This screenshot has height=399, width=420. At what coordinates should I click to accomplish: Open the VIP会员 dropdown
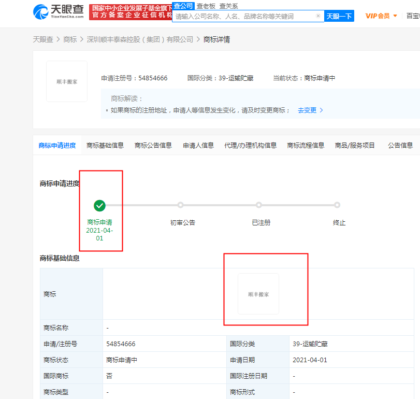(x=381, y=16)
